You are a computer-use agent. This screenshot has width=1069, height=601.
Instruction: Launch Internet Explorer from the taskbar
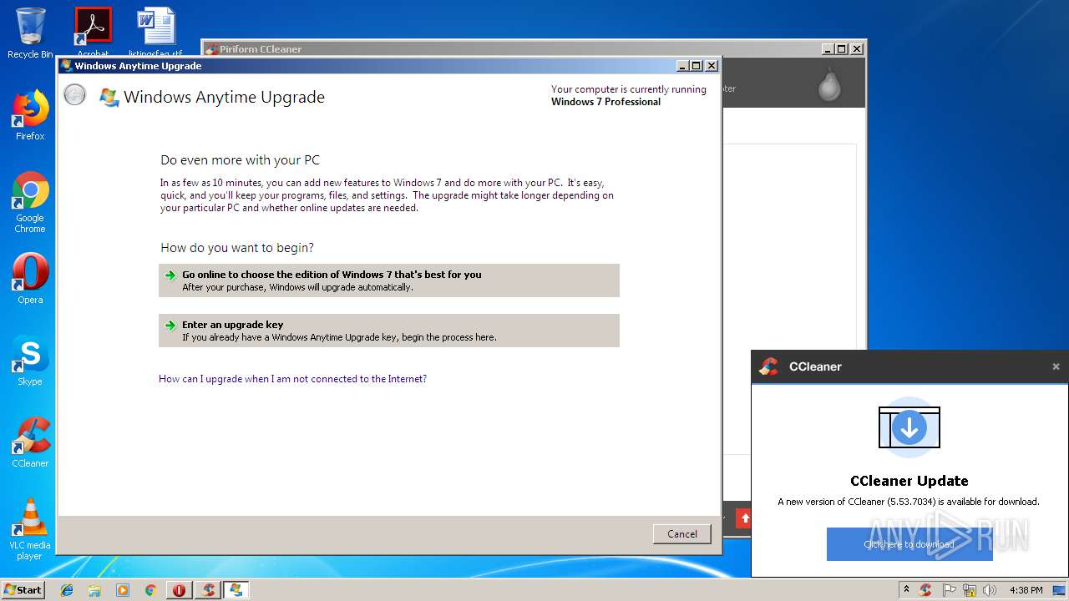pyautogui.click(x=67, y=590)
